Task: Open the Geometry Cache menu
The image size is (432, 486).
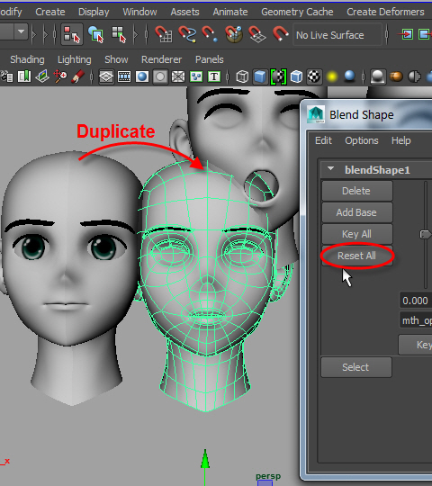Action: [297, 12]
